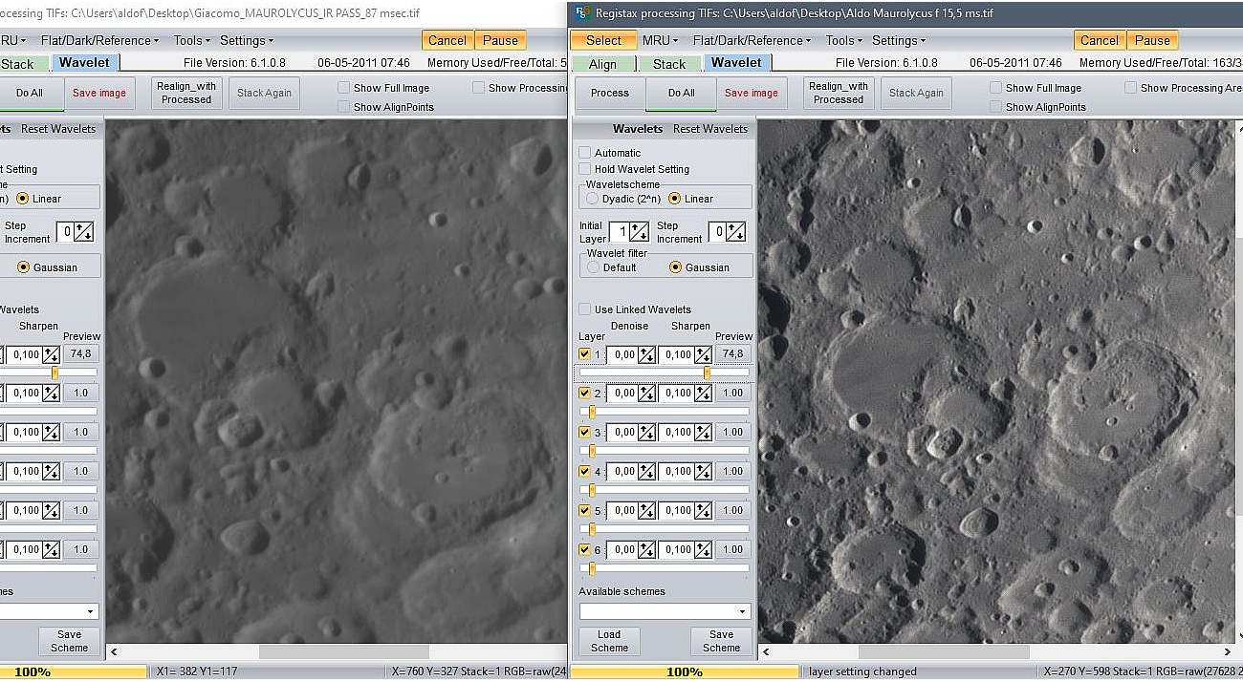This screenshot has width=1243, height=682.
Task: Click the Registax app icon in title bar
Action: pos(581,13)
